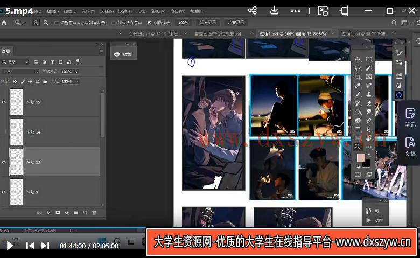
Task: Select the Rectangular Marquee tool
Action: 369,59
